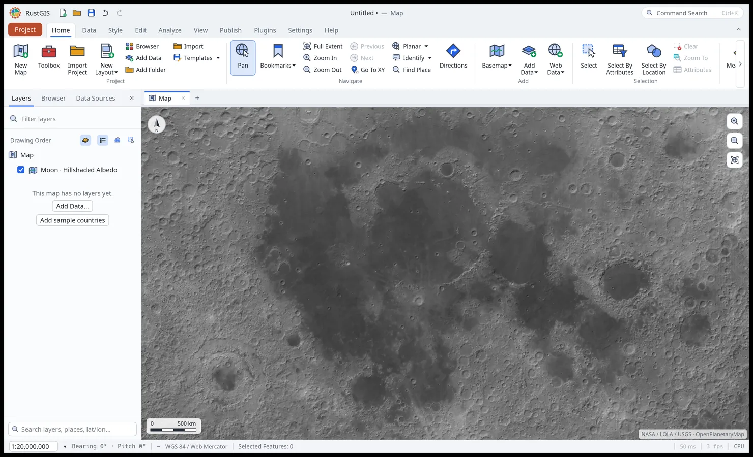The image size is (753, 457).
Task: Click Add sample countries button
Action: pos(73,220)
